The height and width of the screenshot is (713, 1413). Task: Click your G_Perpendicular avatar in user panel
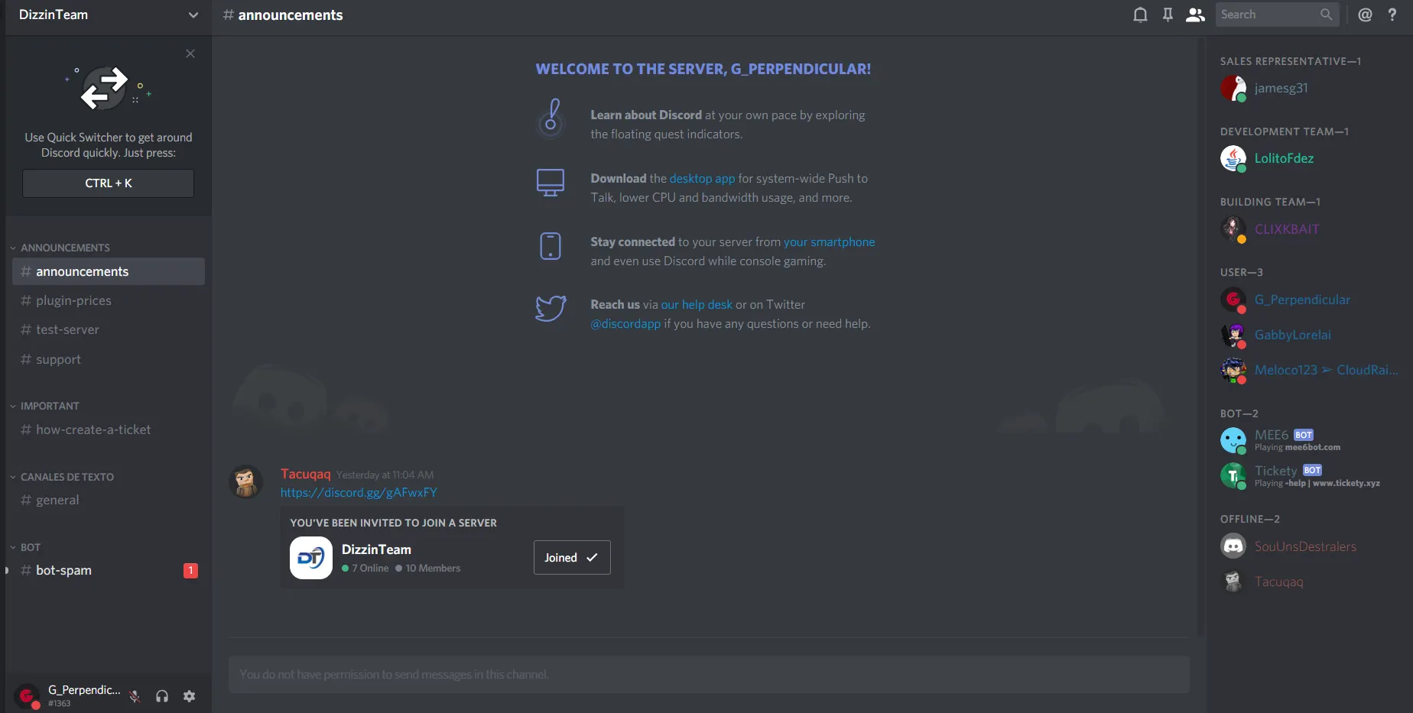click(x=28, y=695)
